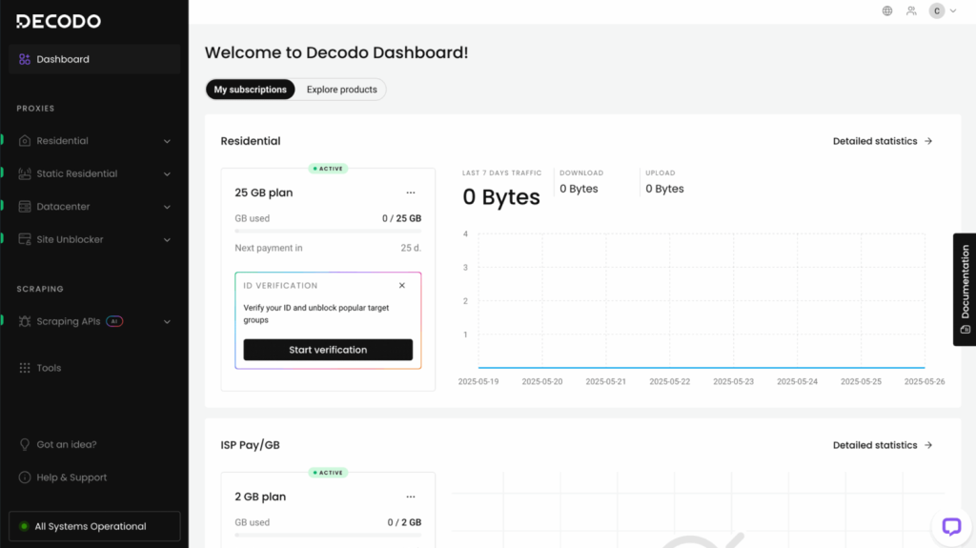The image size is (976, 548).
Task: Dismiss the ID Verification card
Action: (402, 285)
